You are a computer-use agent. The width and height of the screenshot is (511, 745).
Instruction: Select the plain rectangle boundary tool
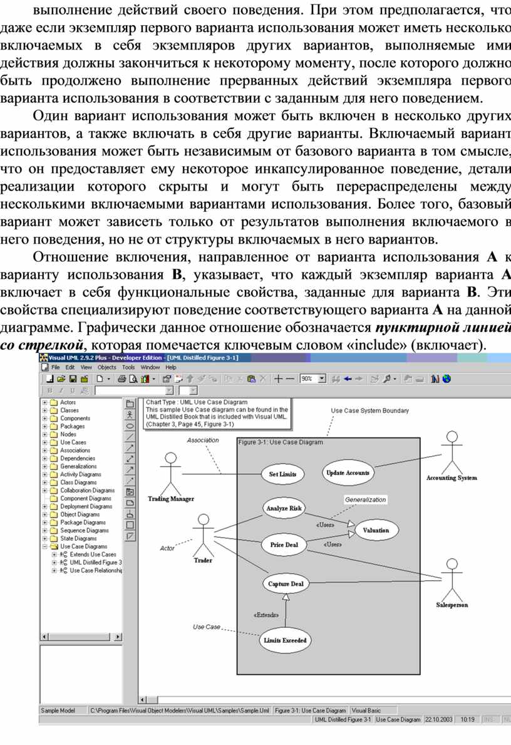(130, 525)
